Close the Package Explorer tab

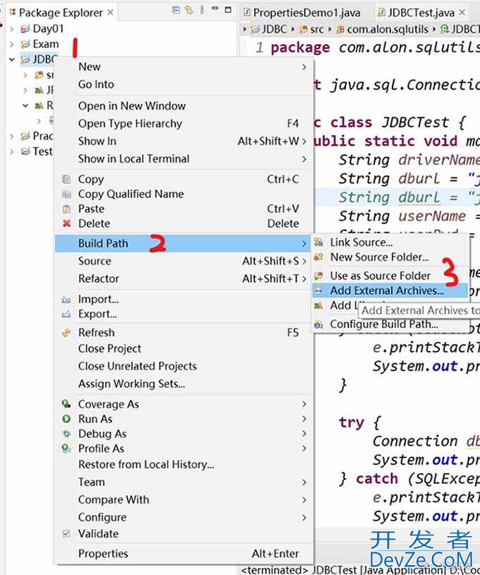pyautogui.click(x=110, y=13)
